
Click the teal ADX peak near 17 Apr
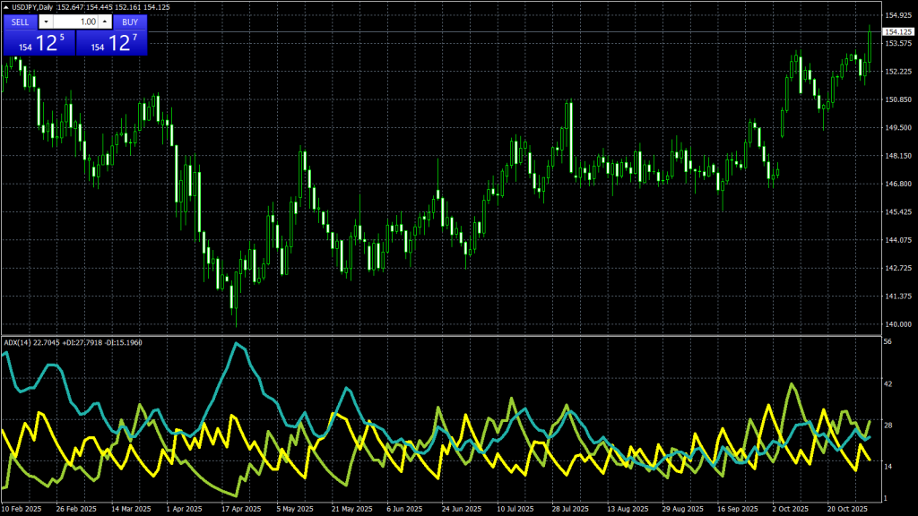tap(237, 343)
